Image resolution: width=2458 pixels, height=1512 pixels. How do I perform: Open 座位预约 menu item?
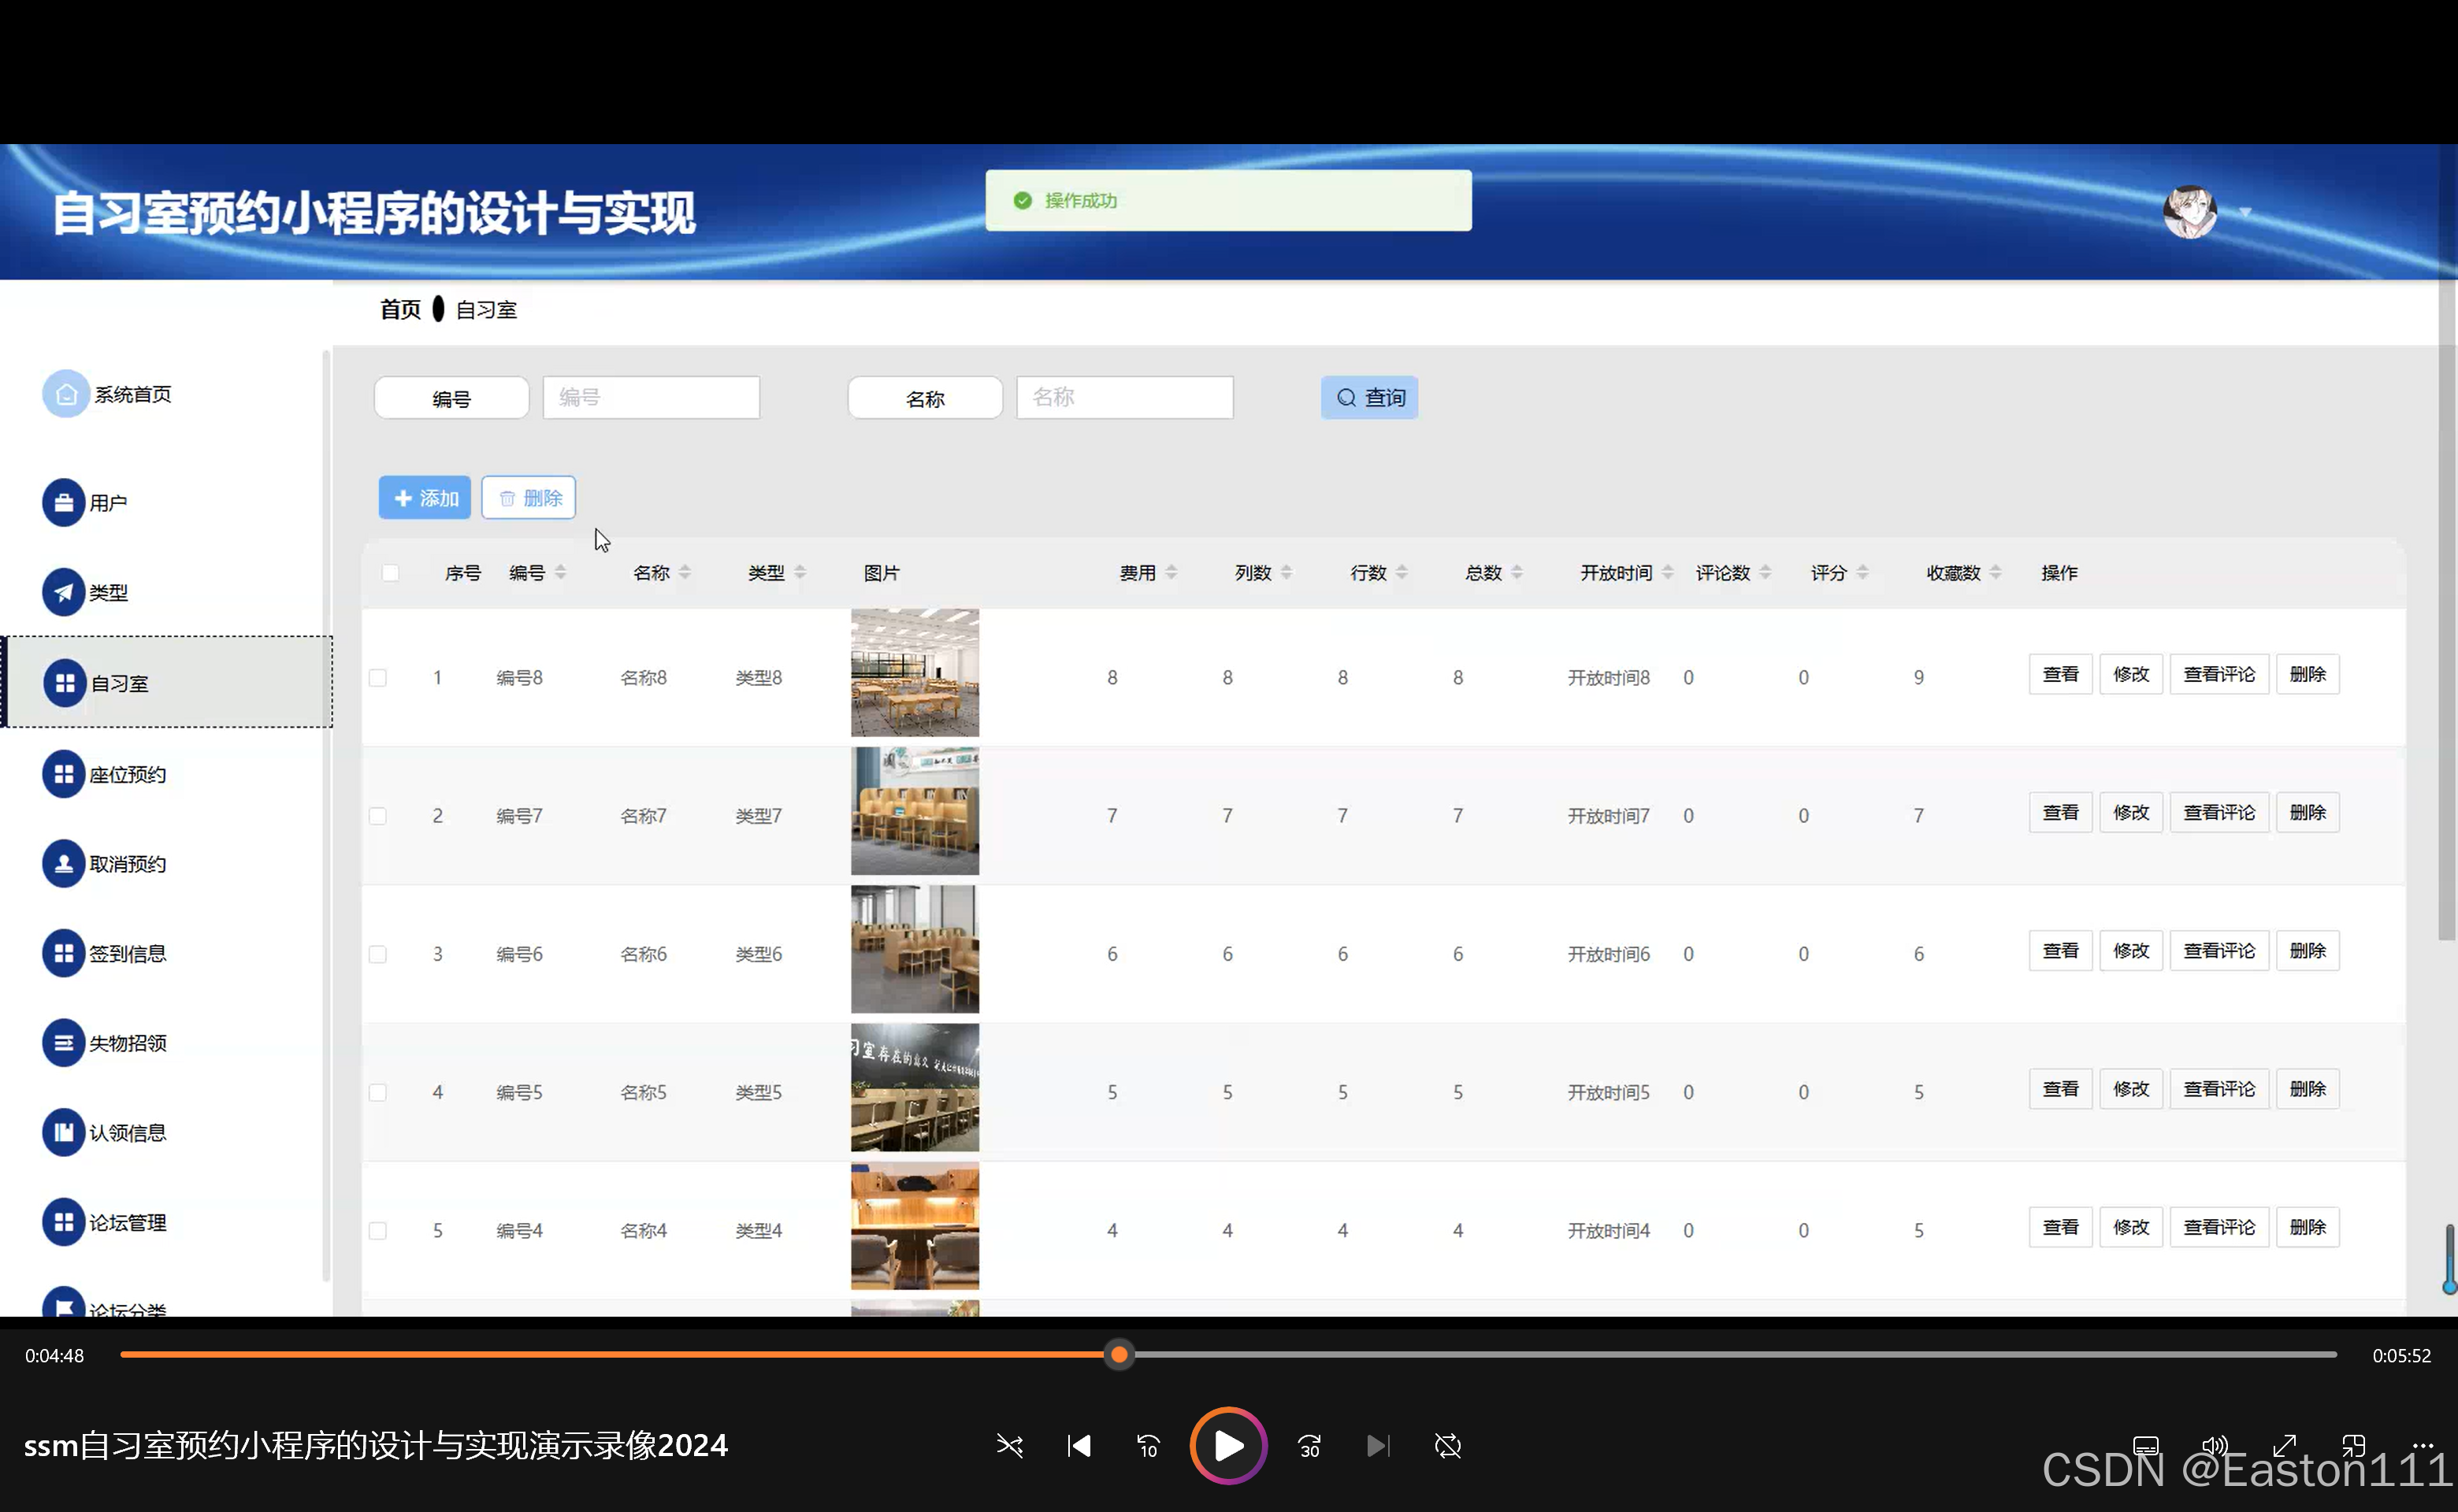pyautogui.click(x=127, y=775)
